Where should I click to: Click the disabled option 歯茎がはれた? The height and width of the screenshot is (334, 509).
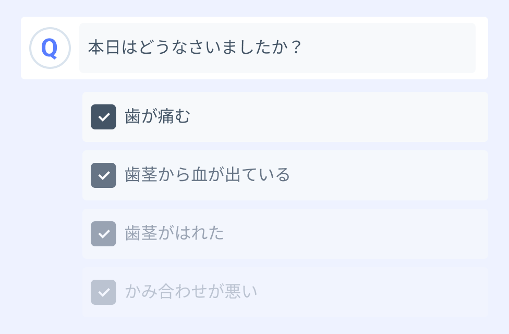pyautogui.click(x=285, y=234)
